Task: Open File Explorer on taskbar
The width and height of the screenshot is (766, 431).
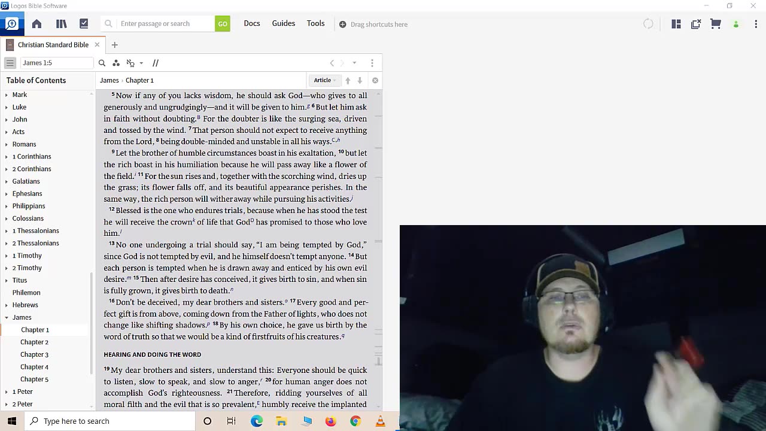Action: pos(281,421)
